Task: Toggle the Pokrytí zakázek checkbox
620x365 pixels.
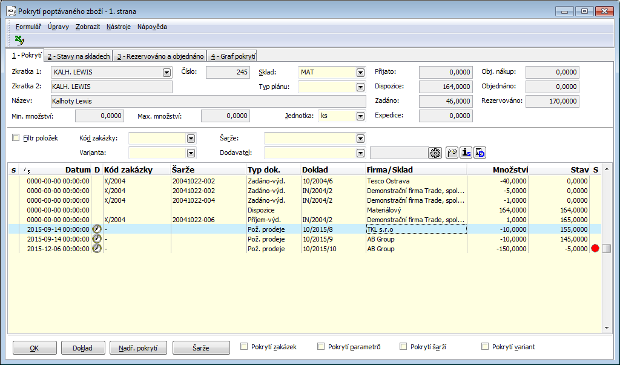Action: coord(245,347)
